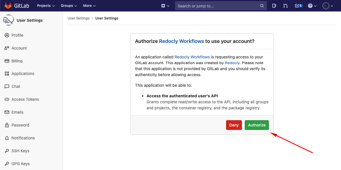Open the plus create-new dropdown
The height and width of the screenshot is (170, 341).
(165, 6)
